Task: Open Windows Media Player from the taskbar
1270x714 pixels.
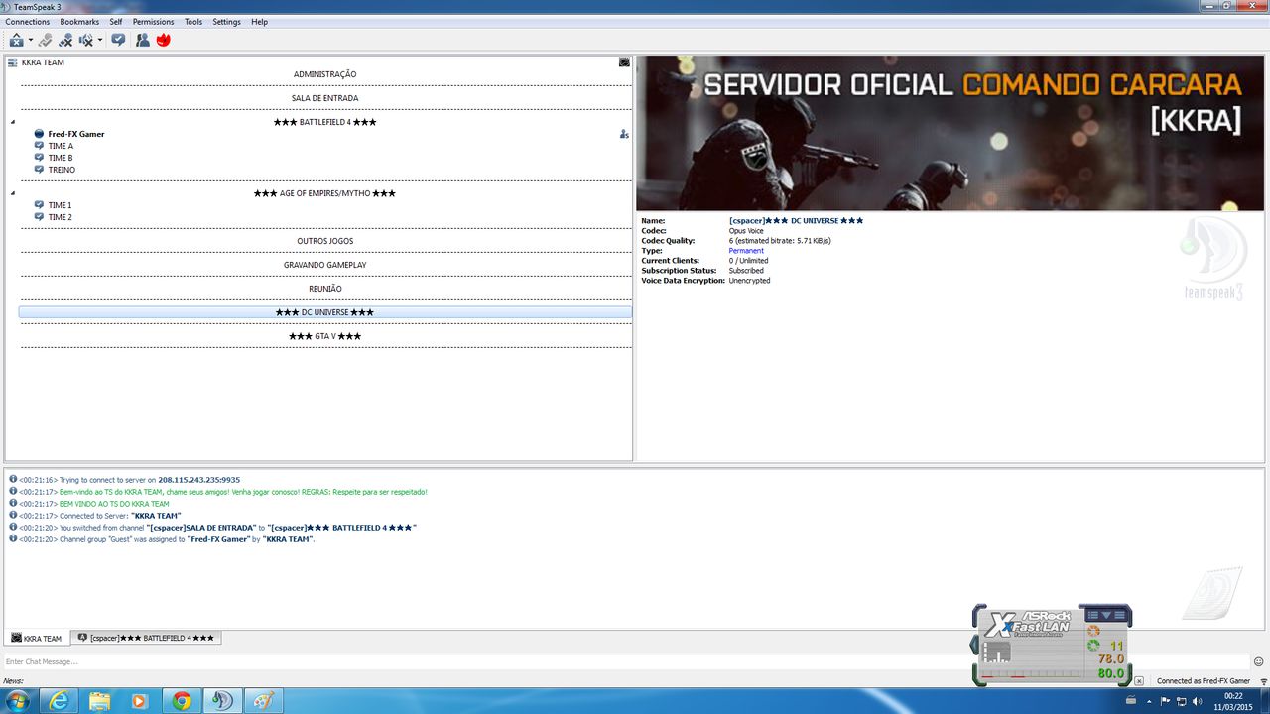Action: click(140, 701)
